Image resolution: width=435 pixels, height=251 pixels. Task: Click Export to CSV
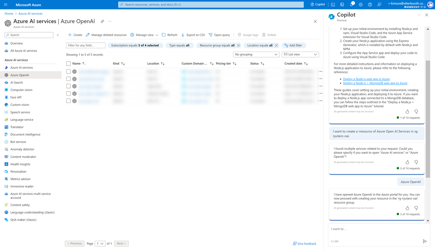pos(193,35)
